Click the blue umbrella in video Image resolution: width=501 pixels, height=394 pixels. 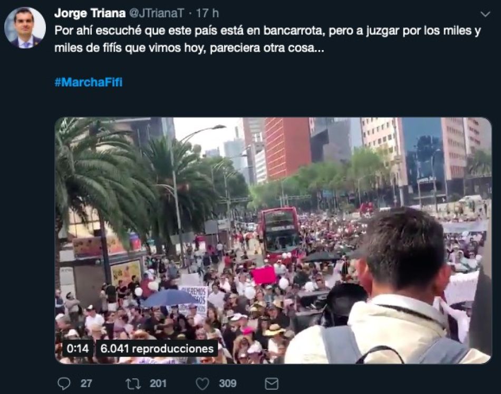[x=169, y=298]
